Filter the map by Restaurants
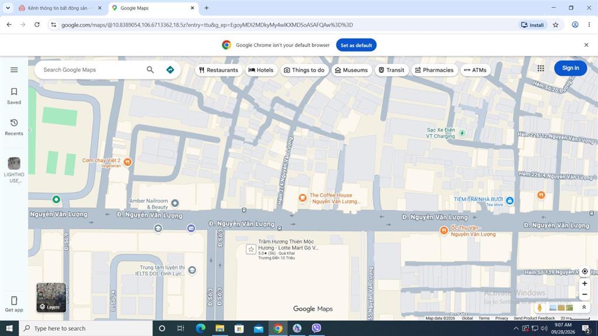Viewport: 598px width, 336px height. 218,70
